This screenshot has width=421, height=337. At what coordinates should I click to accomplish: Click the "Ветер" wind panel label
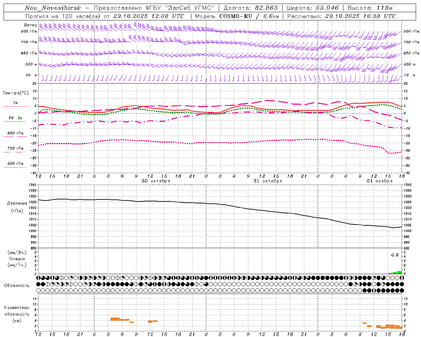(30, 25)
